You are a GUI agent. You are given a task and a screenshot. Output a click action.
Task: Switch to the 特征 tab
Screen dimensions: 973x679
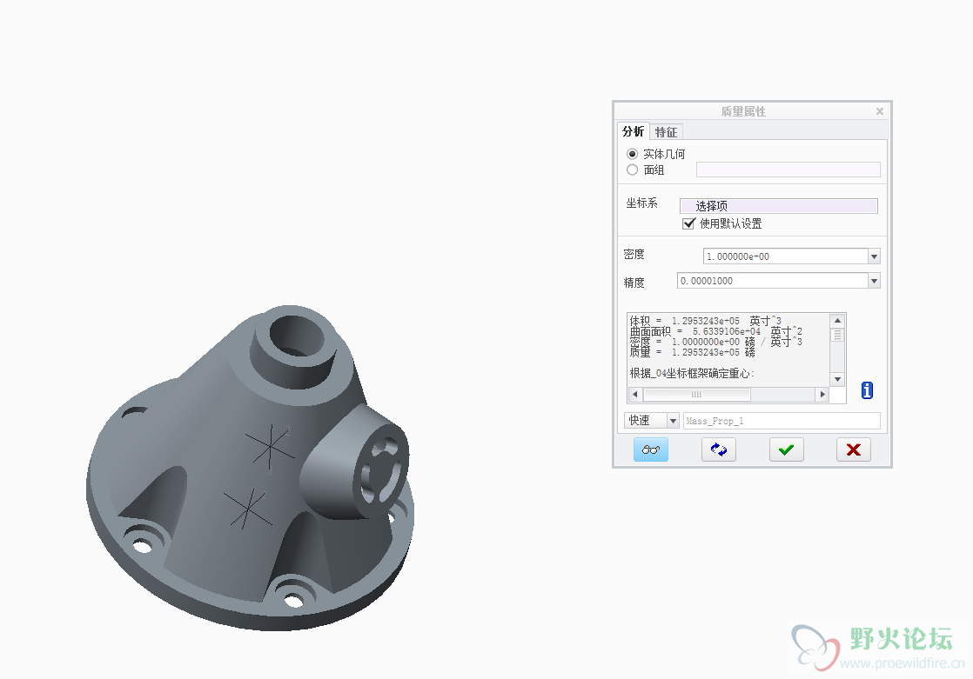666,131
